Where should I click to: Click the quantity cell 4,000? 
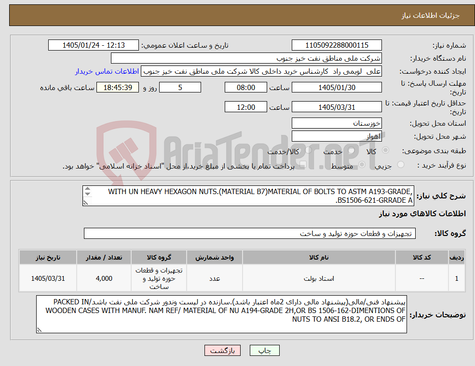(104, 278)
